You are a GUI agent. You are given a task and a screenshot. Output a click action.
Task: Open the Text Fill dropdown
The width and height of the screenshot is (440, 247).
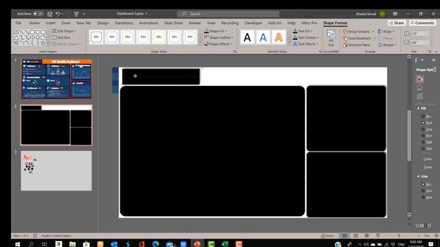(x=302, y=31)
